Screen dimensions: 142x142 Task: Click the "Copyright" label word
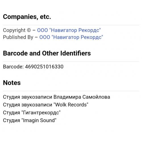14,30
